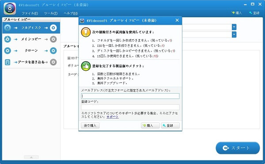This screenshot has width=265, height=164.
Task: Click the green thumbs-up icon
Action: [86, 66]
